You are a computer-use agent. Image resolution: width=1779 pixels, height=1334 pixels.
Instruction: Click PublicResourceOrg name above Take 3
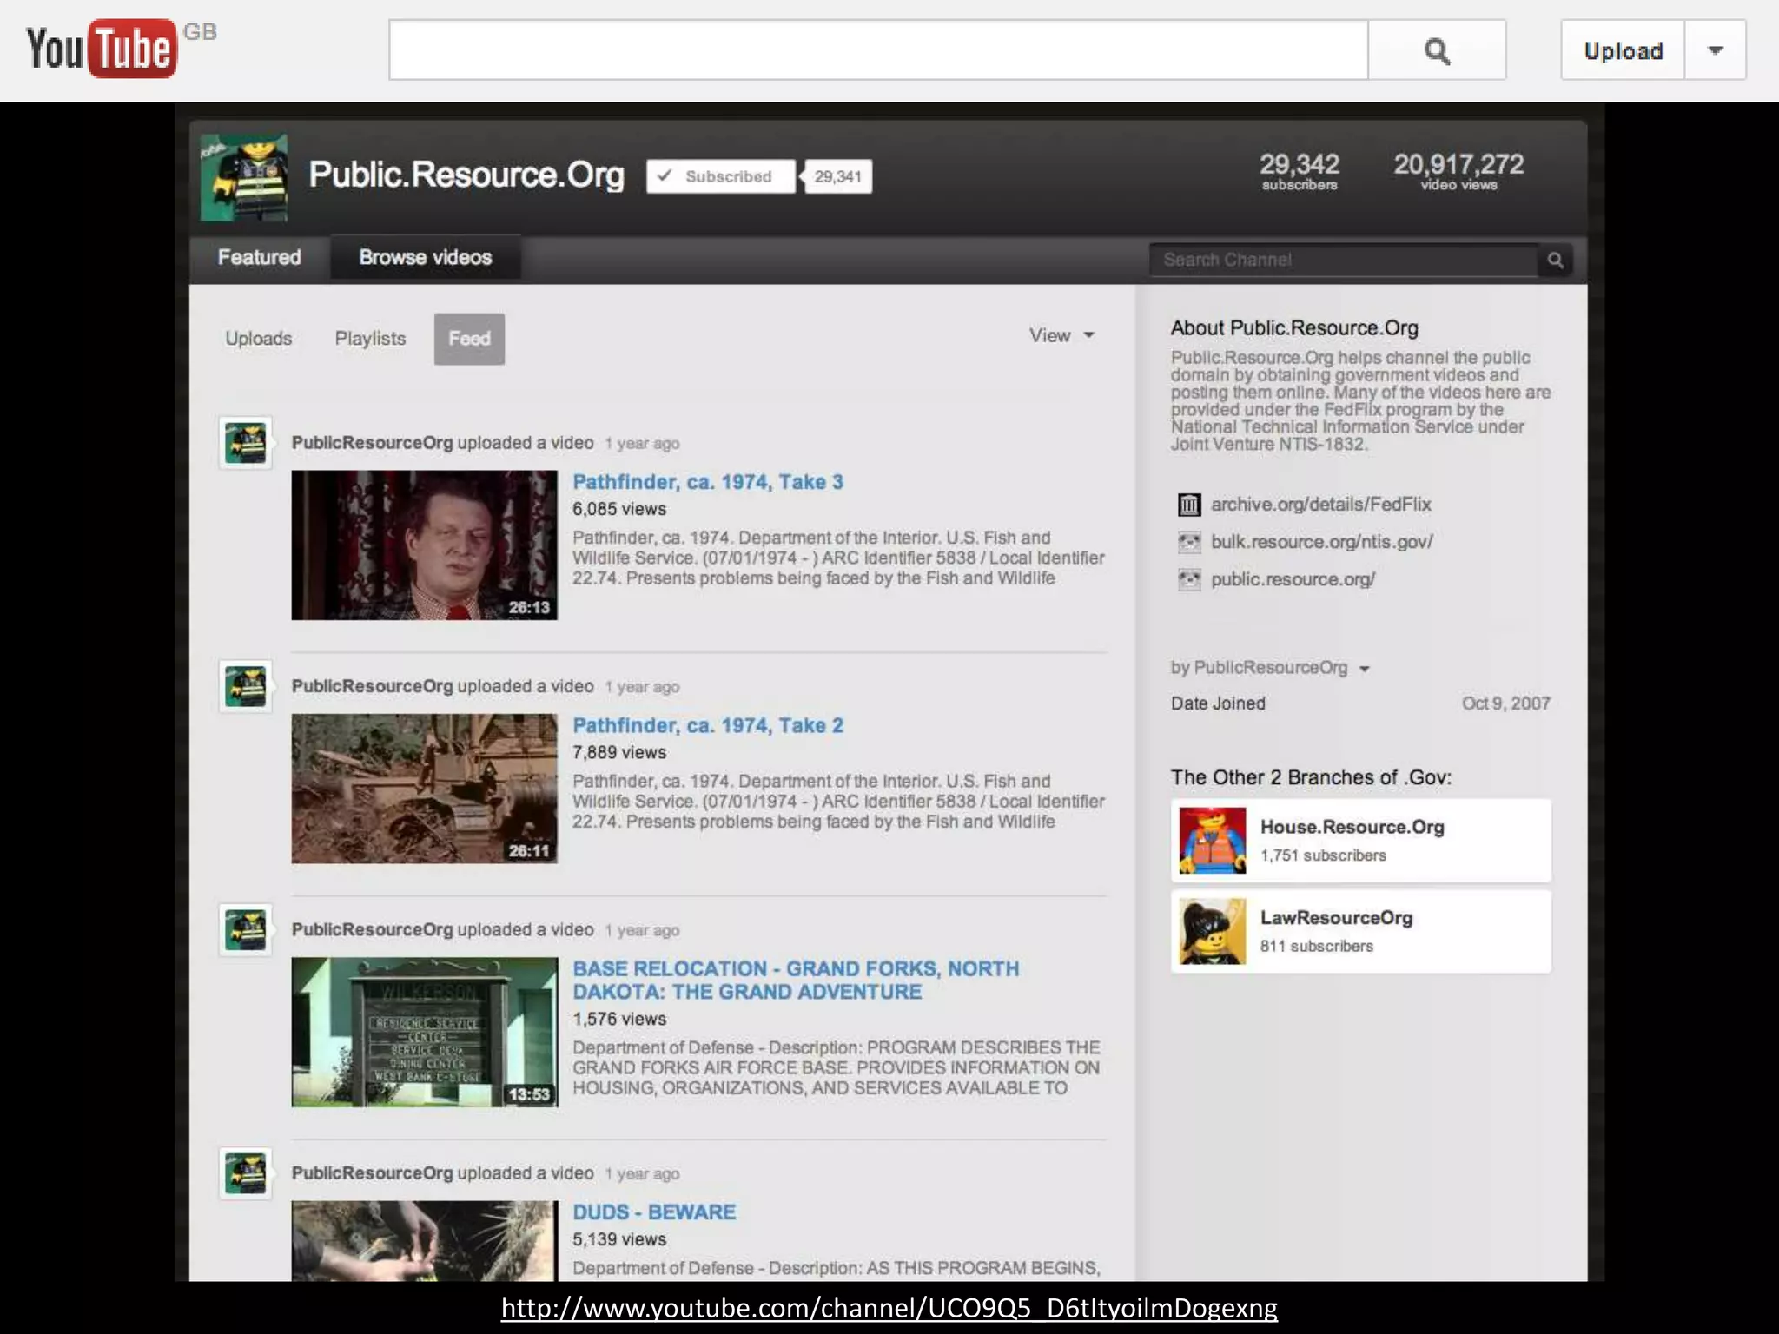[x=372, y=443]
